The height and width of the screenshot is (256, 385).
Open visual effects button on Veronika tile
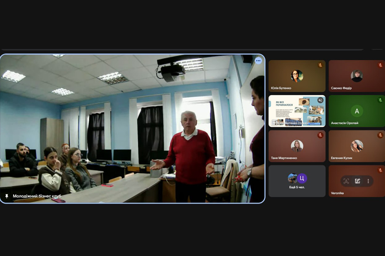[x=358, y=181]
